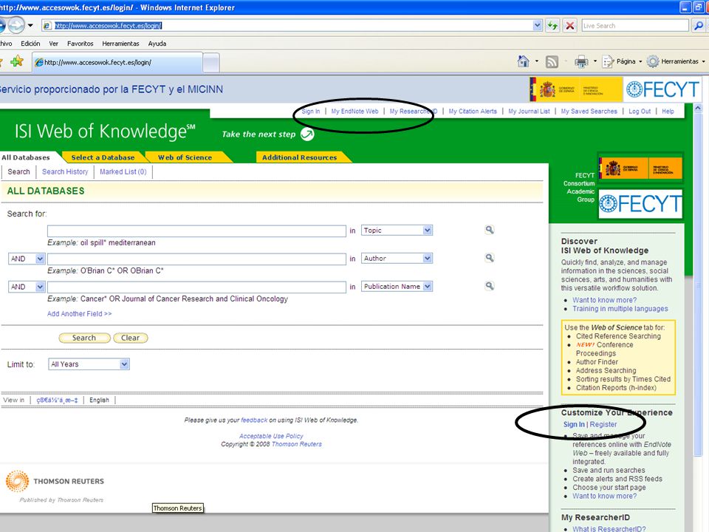The height and width of the screenshot is (532, 709).
Task: Click the red stop loading icon
Action: (x=569, y=26)
